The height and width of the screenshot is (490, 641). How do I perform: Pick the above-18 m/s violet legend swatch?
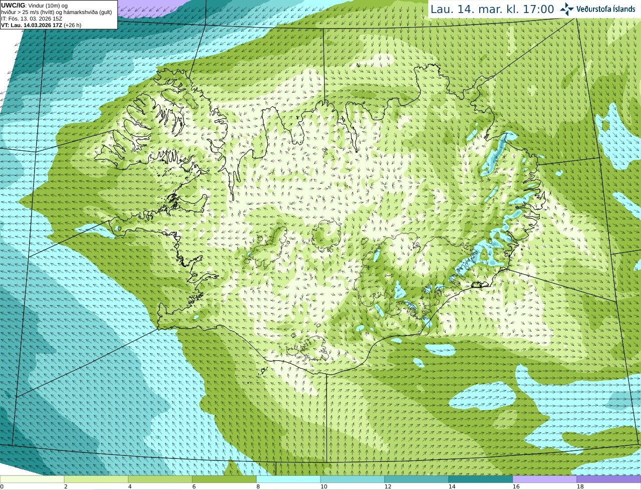coord(609,479)
